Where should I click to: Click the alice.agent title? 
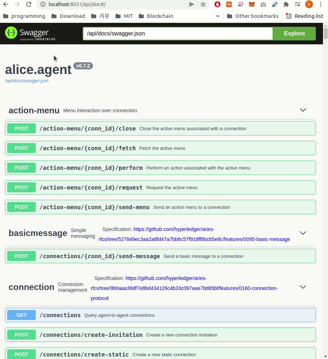click(x=38, y=70)
